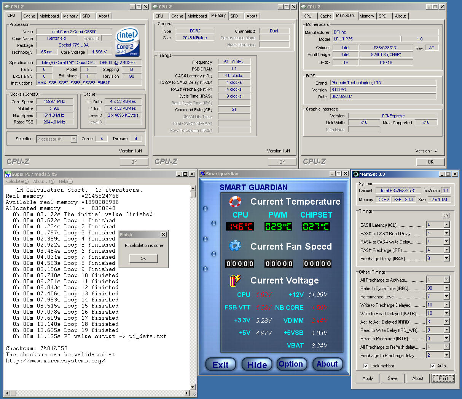462x399 pixels.
Task: Click the Smartguardian title bar icon
Action: tap(202, 174)
